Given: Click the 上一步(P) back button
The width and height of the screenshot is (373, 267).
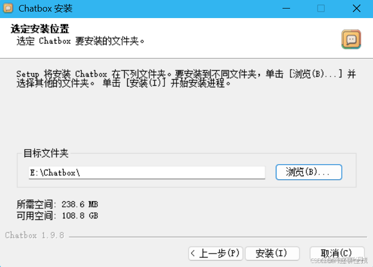Looking at the screenshot, I should tap(216, 253).
